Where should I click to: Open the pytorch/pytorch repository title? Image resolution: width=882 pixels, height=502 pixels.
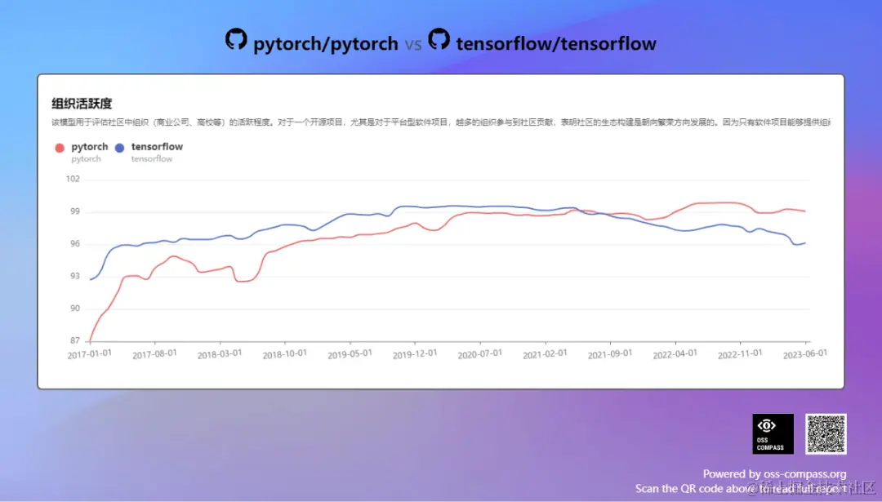(x=326, y=44)
